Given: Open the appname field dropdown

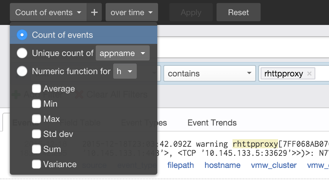Looking at the screenshot, I should coord(122,53).
